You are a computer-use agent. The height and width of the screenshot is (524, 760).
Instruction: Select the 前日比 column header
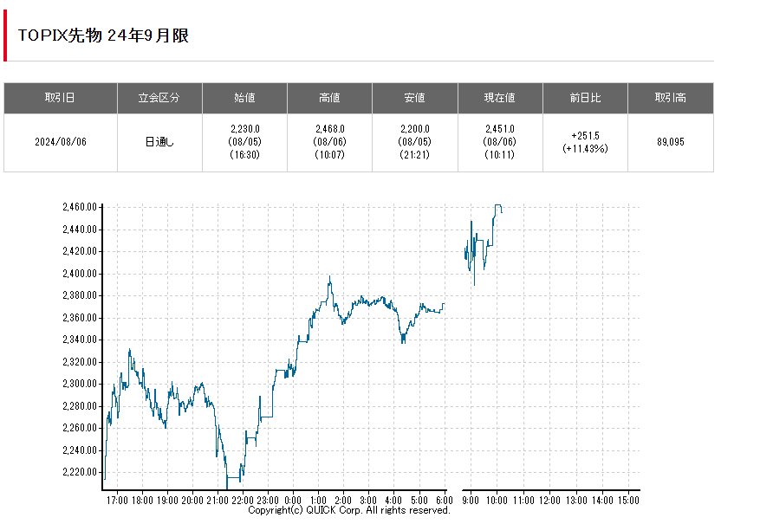tap(585, 98)
